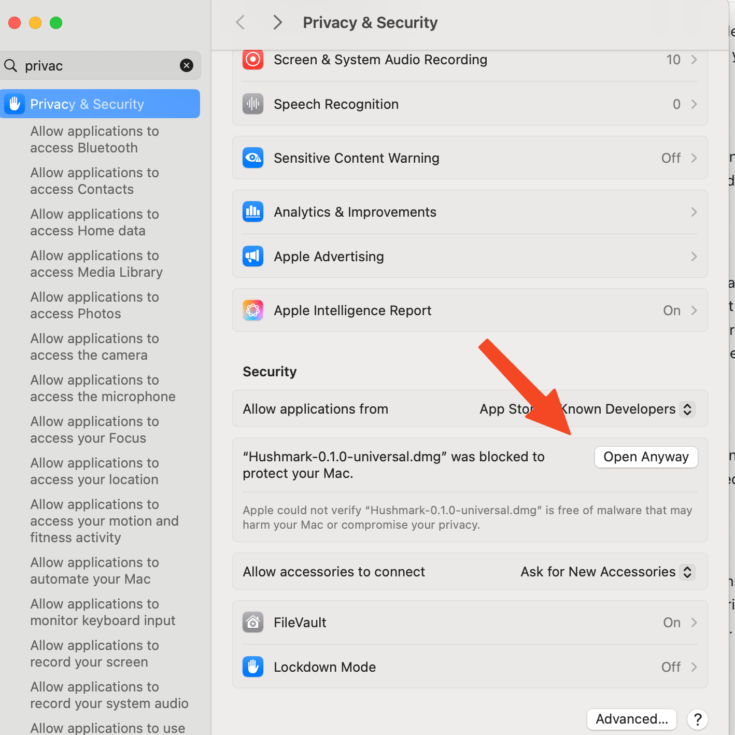
Task: Click the 'Sensitive Content Warning' label
Action: click(356, 158)
